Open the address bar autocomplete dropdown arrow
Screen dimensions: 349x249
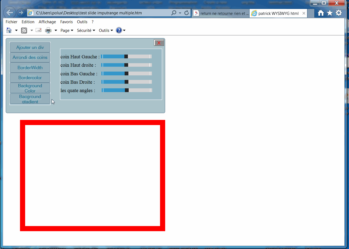click(x=180, y=13)
